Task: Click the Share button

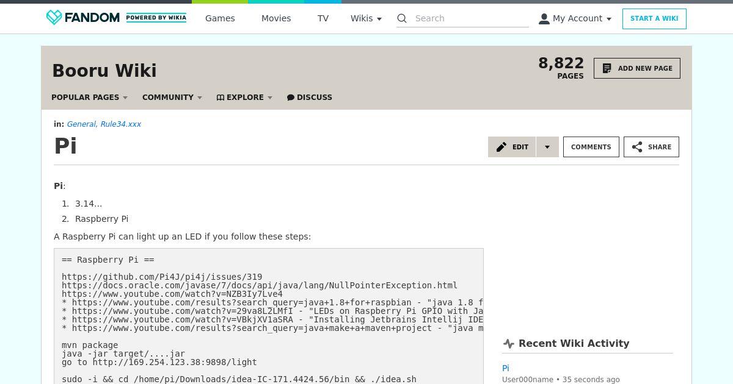Action: [651, 147]
